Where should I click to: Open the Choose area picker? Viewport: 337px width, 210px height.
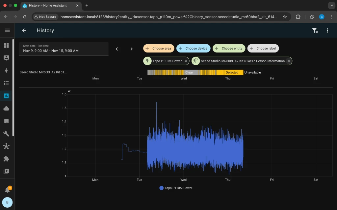(158, 48)
